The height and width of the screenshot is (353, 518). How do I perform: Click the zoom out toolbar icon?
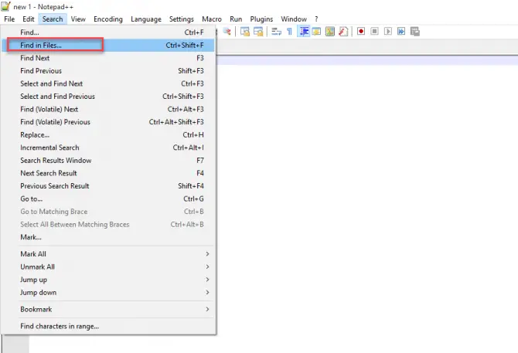pyautogui.click(x=227, y=32)
